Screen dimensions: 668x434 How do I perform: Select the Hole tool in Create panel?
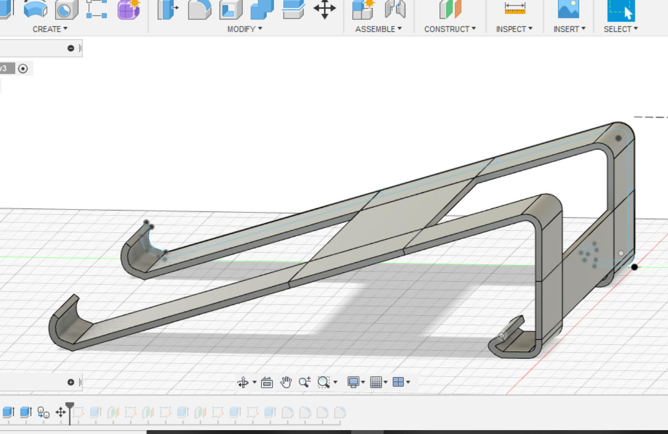pos(66,10)
